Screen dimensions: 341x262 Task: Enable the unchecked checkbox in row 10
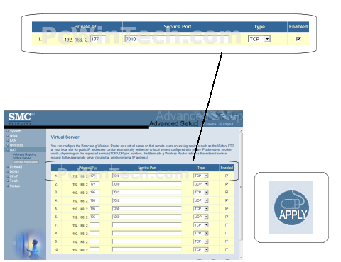(227, 249)
